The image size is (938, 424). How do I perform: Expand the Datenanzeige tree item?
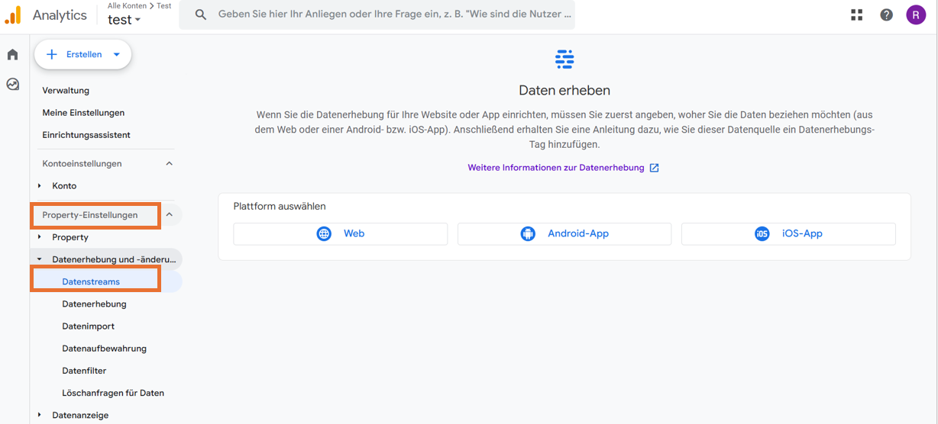point(40,416)
